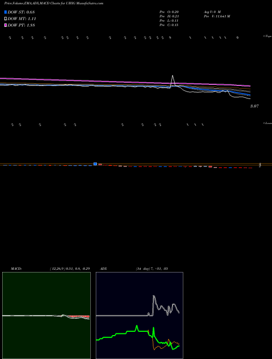Click the 'Pre L: 0.11' low value

[169, 21]
